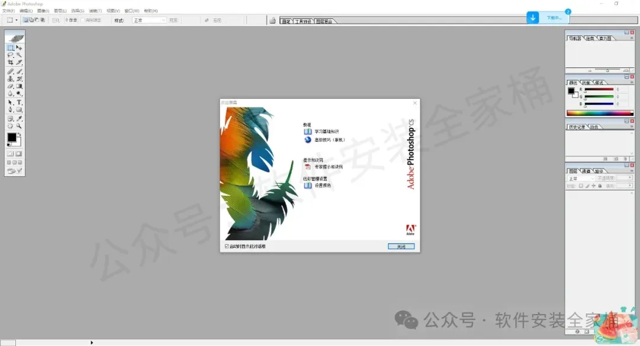Select the Notes tool
Viewport: 640px width, 346px height.
tap(11, 119)
